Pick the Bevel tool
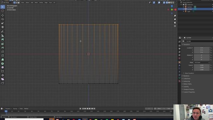 tap(3, 48)
